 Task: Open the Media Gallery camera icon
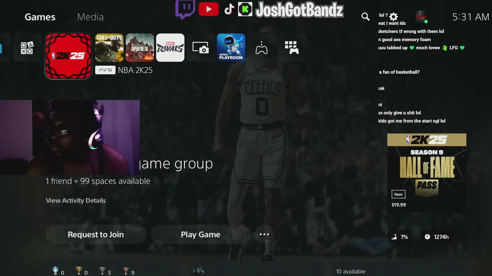pos(201,48)
